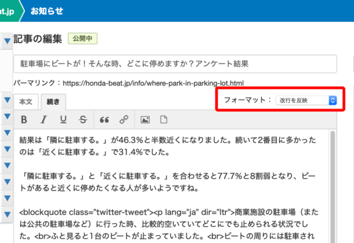Click inside the article body text area

(172, 186)
